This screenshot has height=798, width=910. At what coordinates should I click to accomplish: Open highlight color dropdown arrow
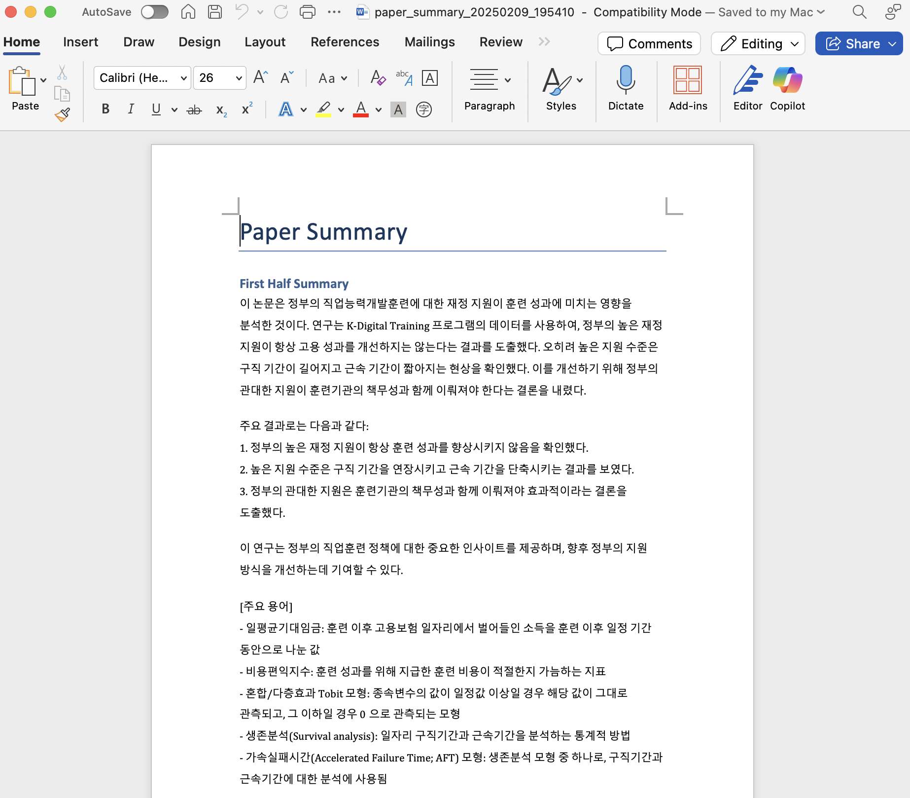(x=341, y=109)
